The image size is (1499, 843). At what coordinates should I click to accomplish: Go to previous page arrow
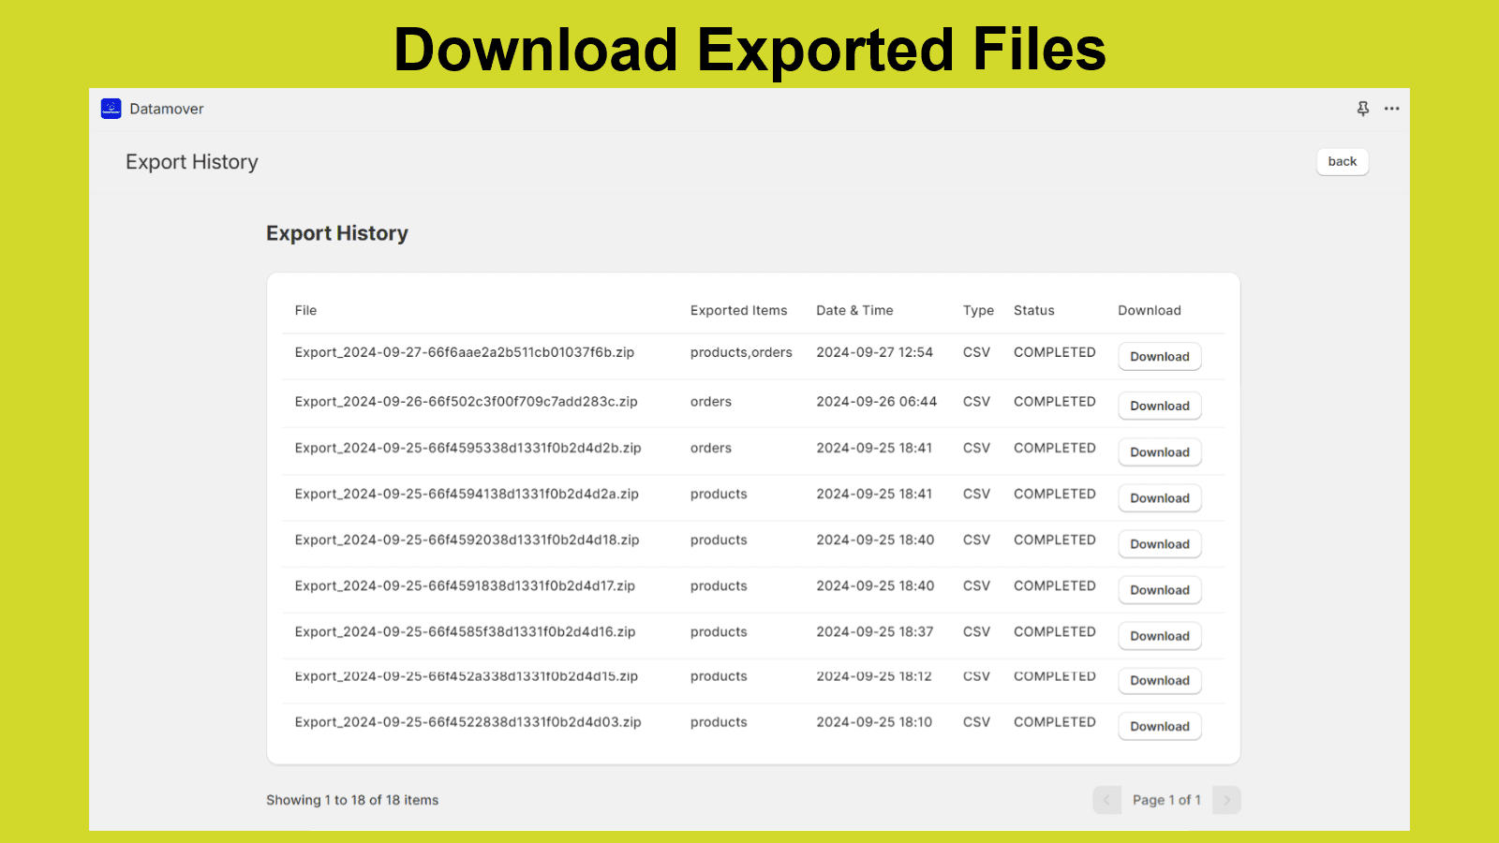point(1106,800)
